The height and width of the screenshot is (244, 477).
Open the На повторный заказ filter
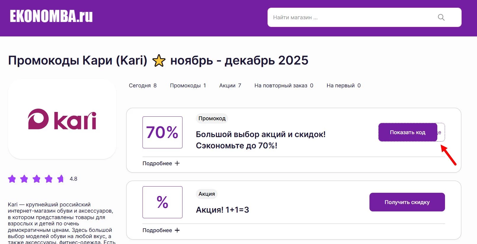(x=284, y=85)
